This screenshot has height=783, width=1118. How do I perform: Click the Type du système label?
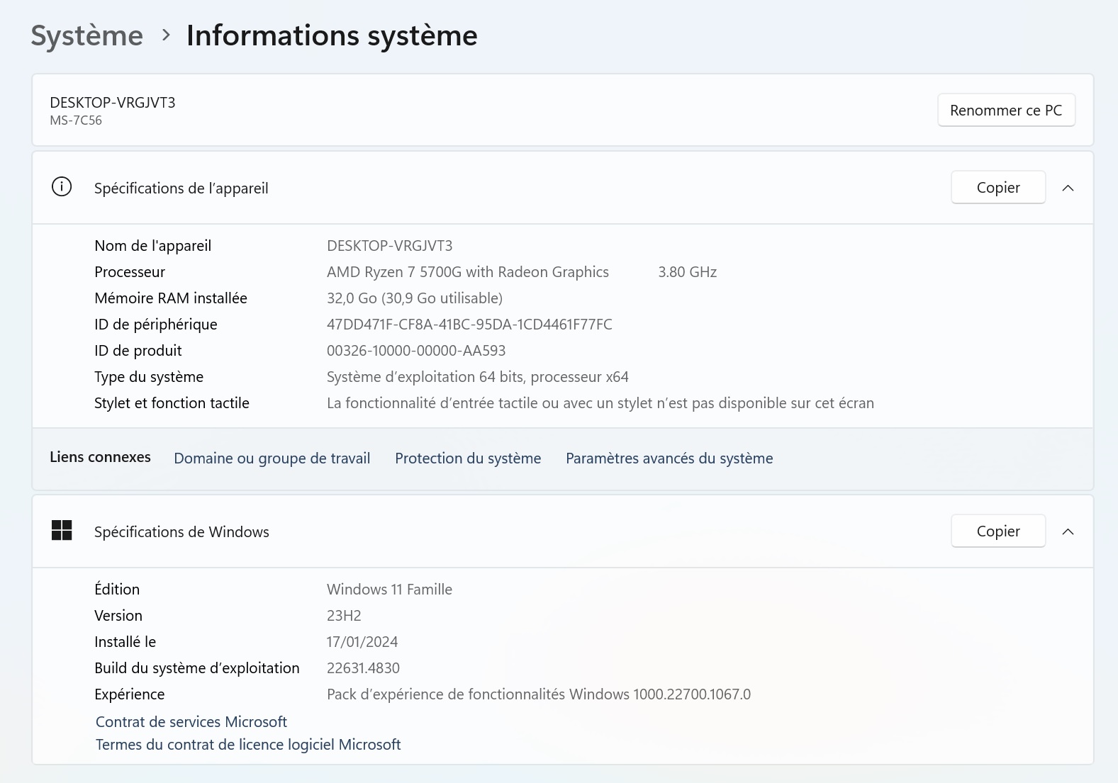[x=149, y=377]
